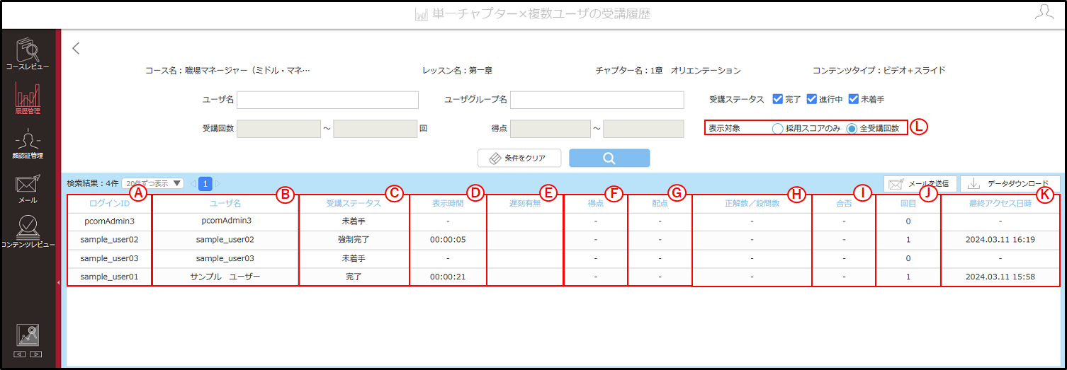Click login ID cell sample_user02

tap(109, 239)
